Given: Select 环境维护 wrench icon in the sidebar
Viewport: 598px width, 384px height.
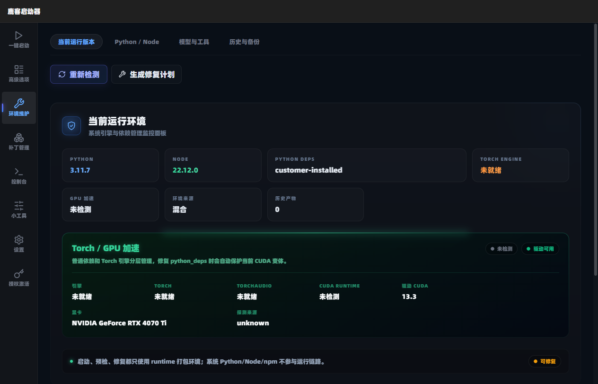Looking at the screenshot, I should tap(19, 104).
